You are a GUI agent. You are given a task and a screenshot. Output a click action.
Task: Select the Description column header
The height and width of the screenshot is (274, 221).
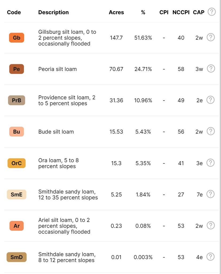click(x=53, y=12)
